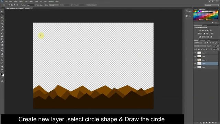Select the Lasso tool

coord(2,18)
